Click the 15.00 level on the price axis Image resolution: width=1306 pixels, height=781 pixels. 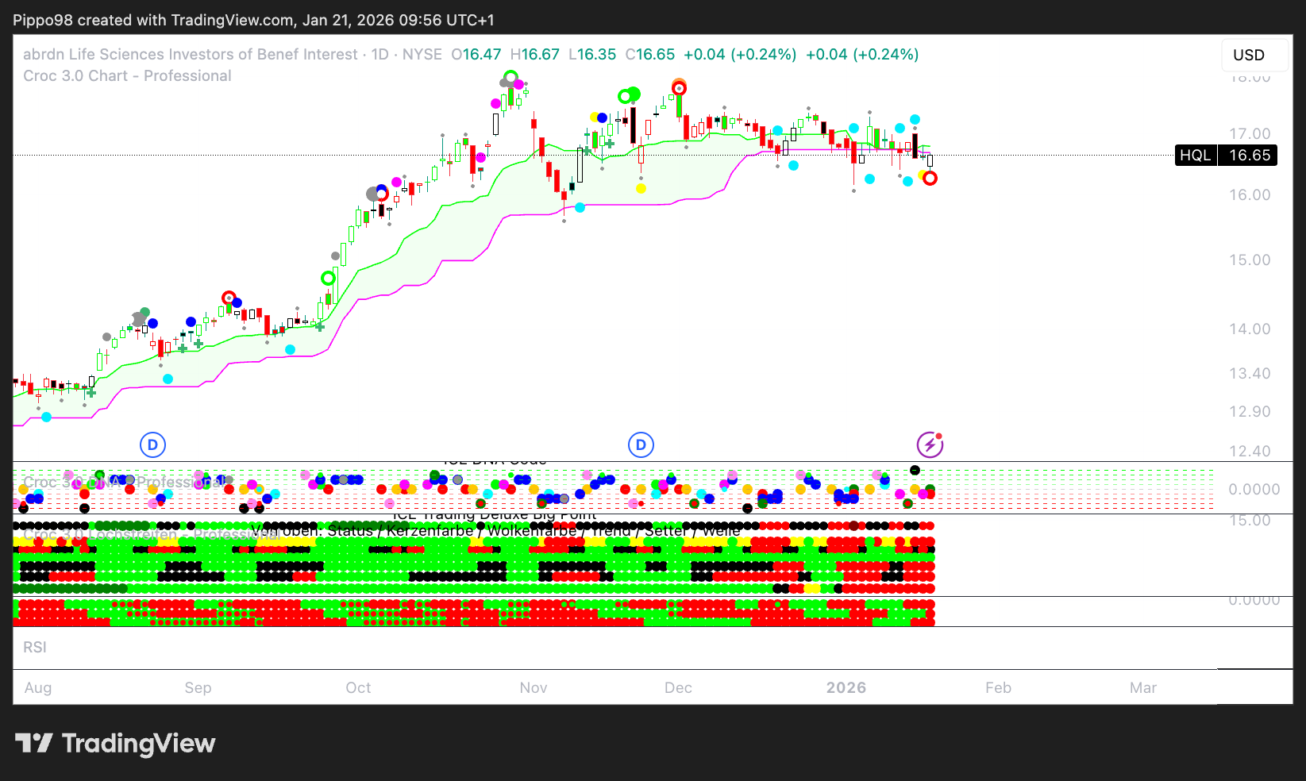[x=1250, y=260]
